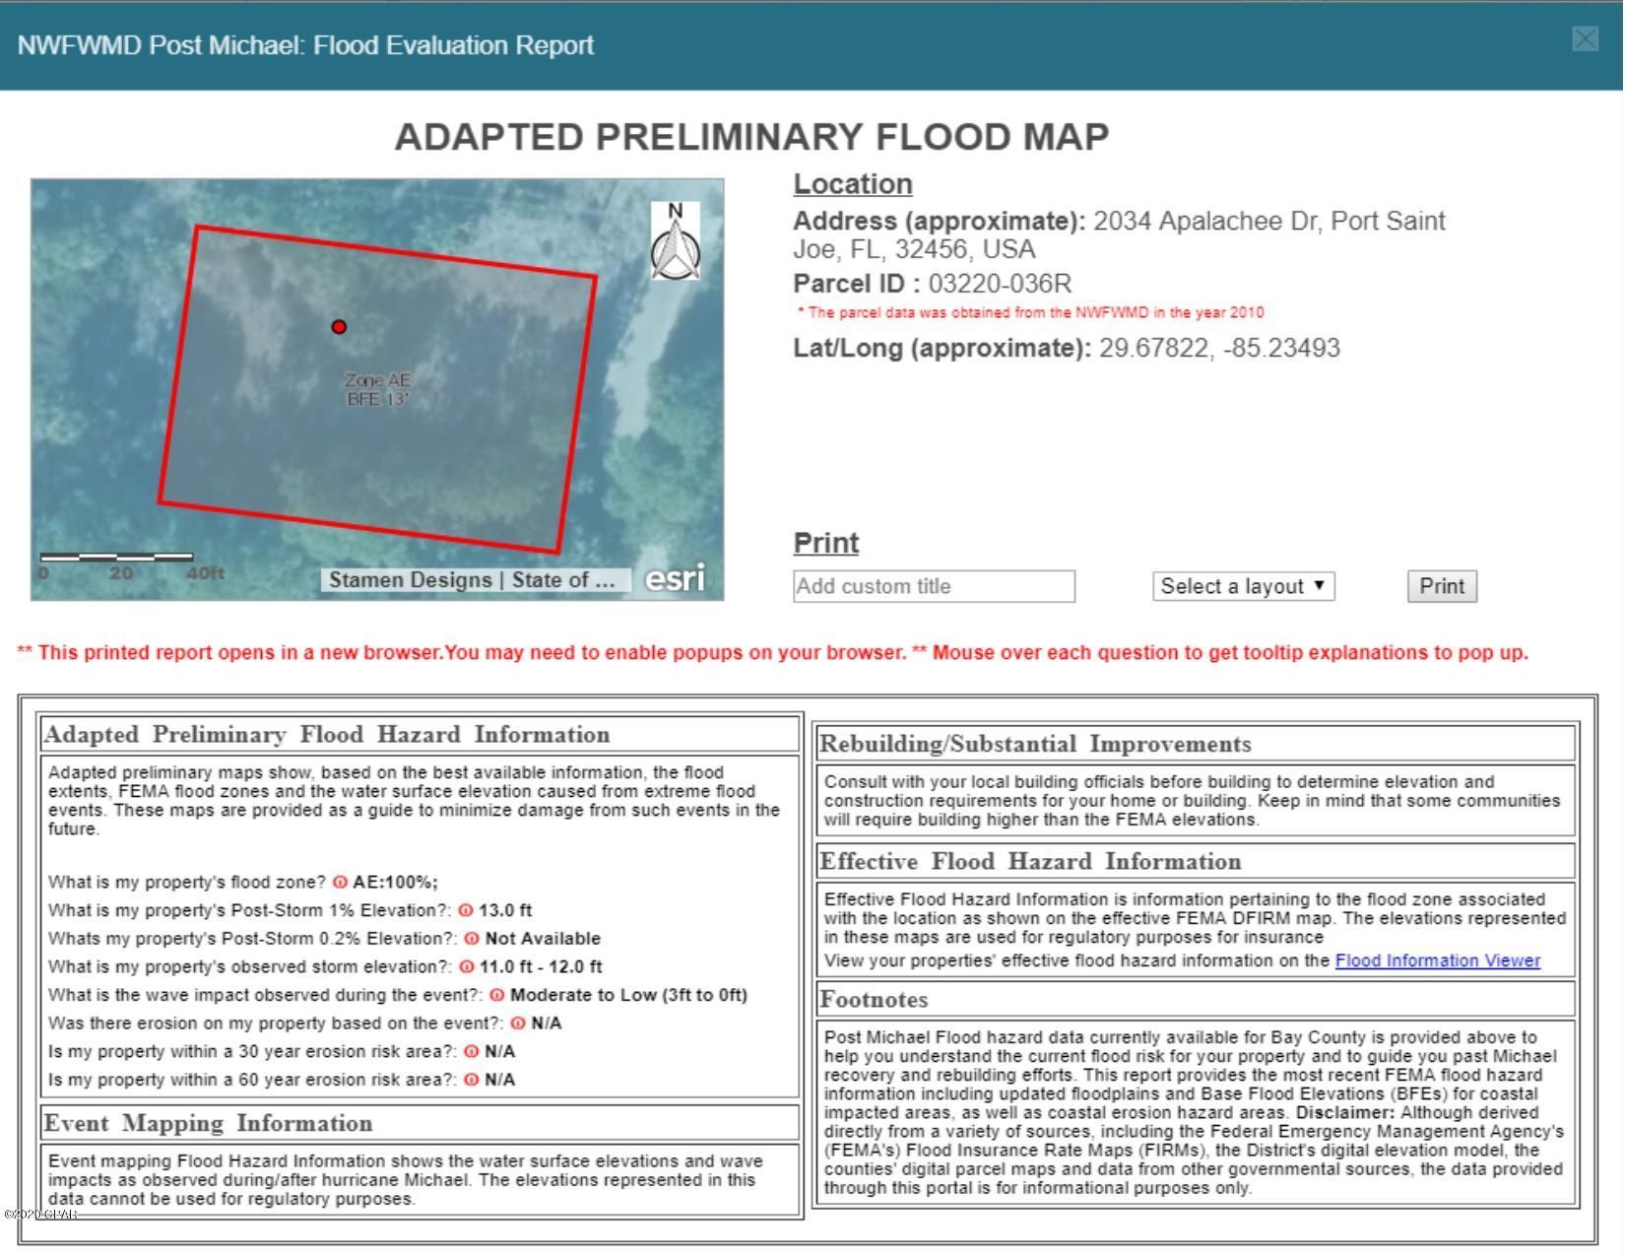Click info icon for erosion on property

(x=518, y=1025)
